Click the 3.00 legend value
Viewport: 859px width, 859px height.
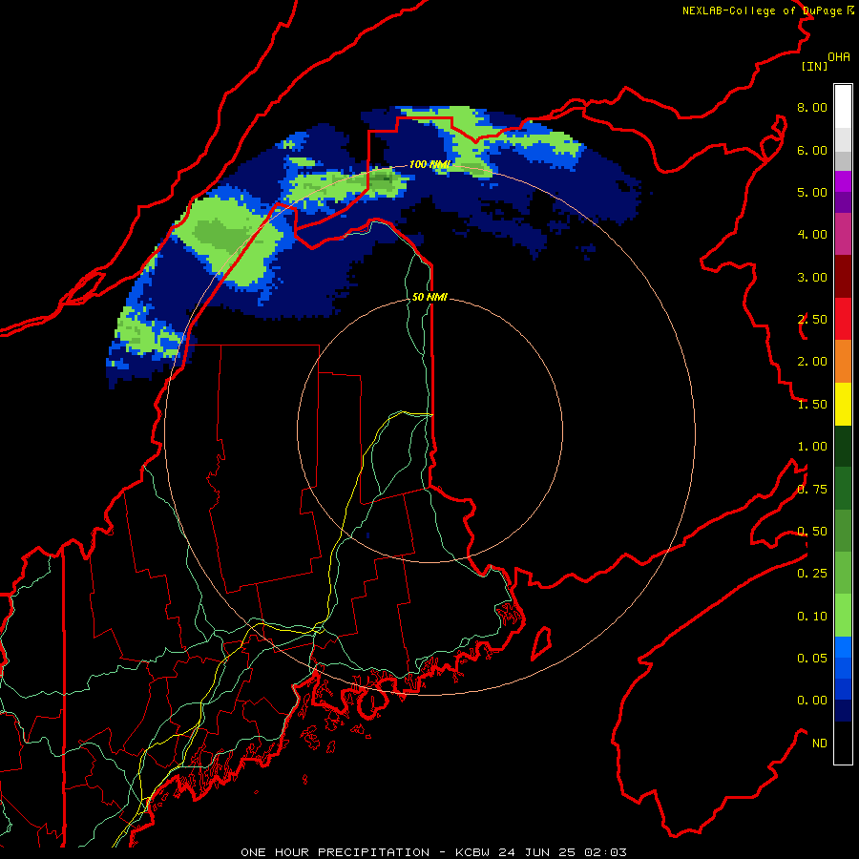tap(812, 277)
